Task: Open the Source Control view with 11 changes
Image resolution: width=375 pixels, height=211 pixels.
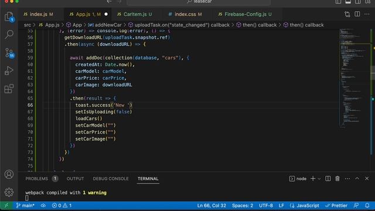Action: pyautogui.click(x=9, y=53)
